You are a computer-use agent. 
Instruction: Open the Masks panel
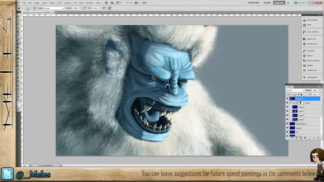tap(308, 66)
